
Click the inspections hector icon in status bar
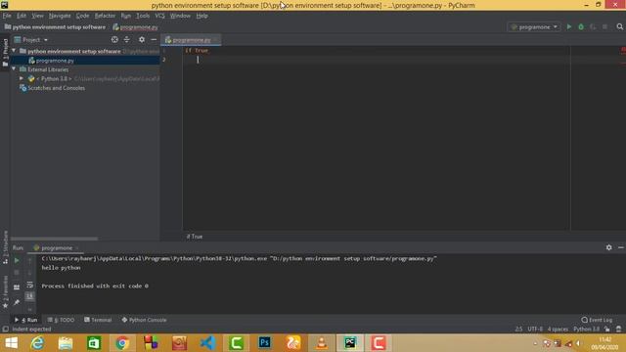point(619,330)
